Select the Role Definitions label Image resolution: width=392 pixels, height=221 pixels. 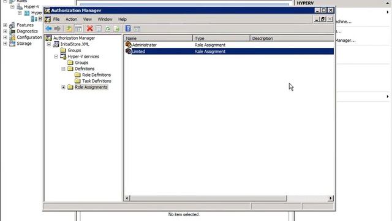(97, 75)
